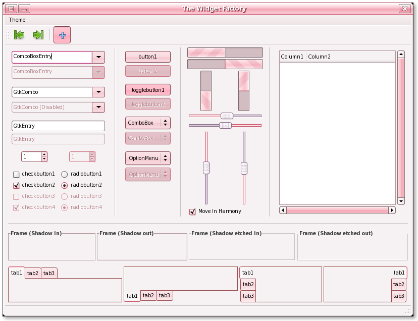Open the Theme menu

point(17,20)
